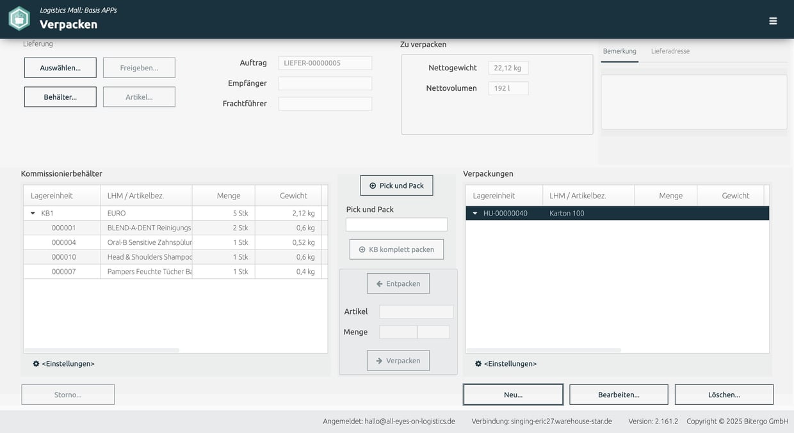Image resolution: width=794 pixels, height=433 pixels.
Task: Focus the Auftrag input field
Action: [325, 63]
